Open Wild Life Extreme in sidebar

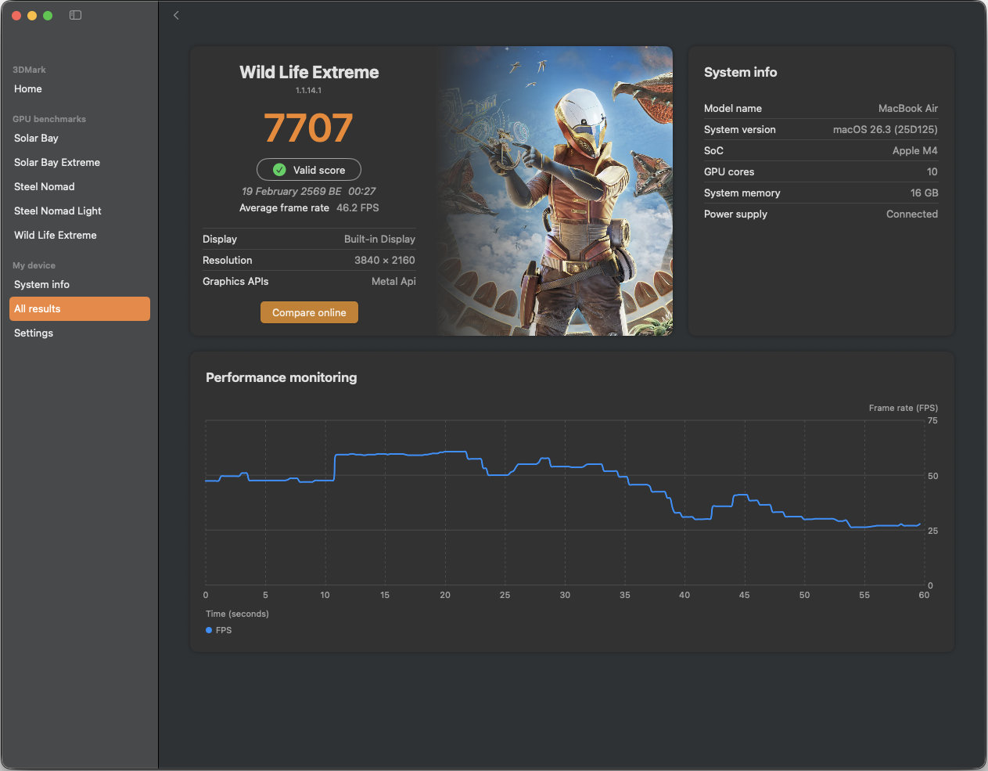point(56,236)
